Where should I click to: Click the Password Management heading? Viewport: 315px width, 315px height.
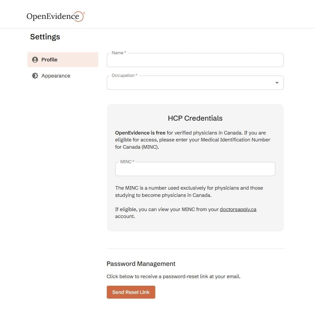141,264
